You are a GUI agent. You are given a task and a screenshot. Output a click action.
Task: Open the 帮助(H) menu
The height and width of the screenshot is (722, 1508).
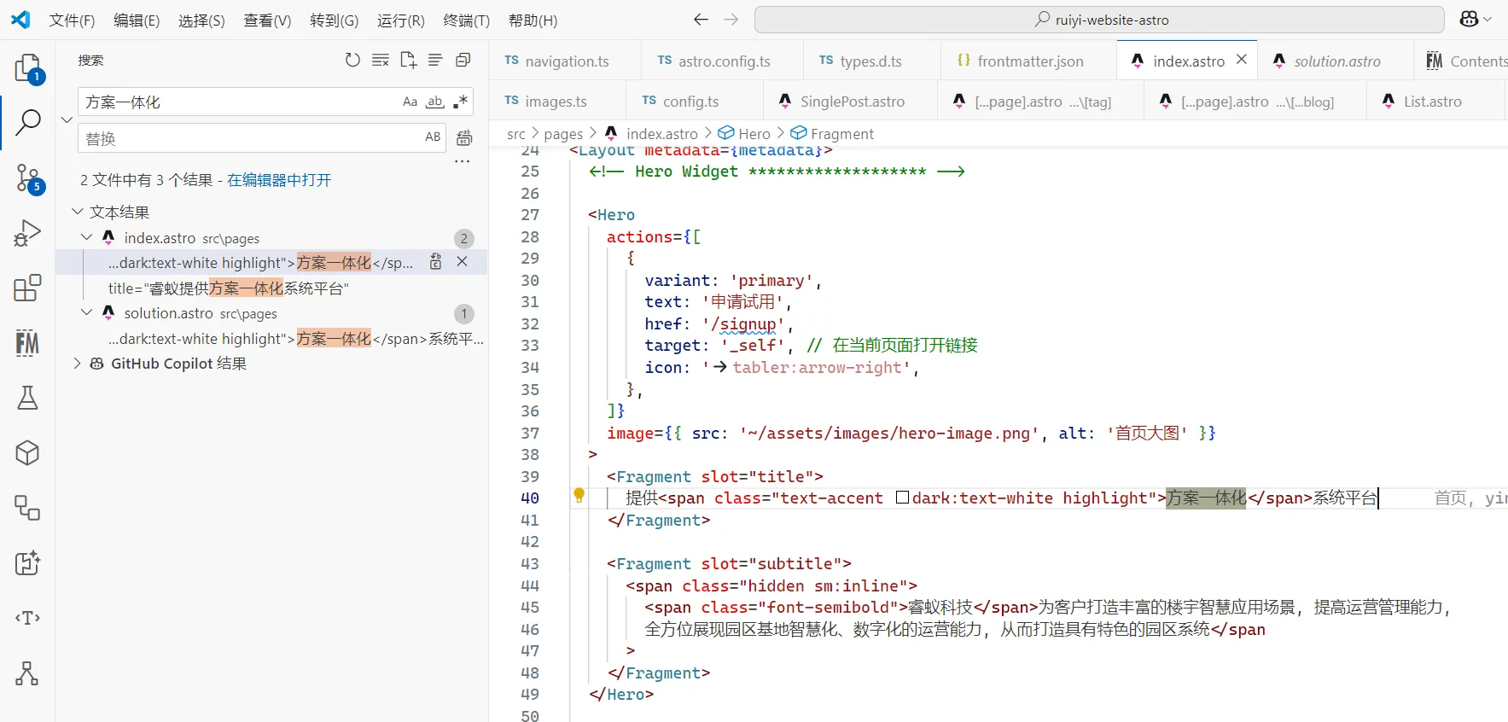533,20
